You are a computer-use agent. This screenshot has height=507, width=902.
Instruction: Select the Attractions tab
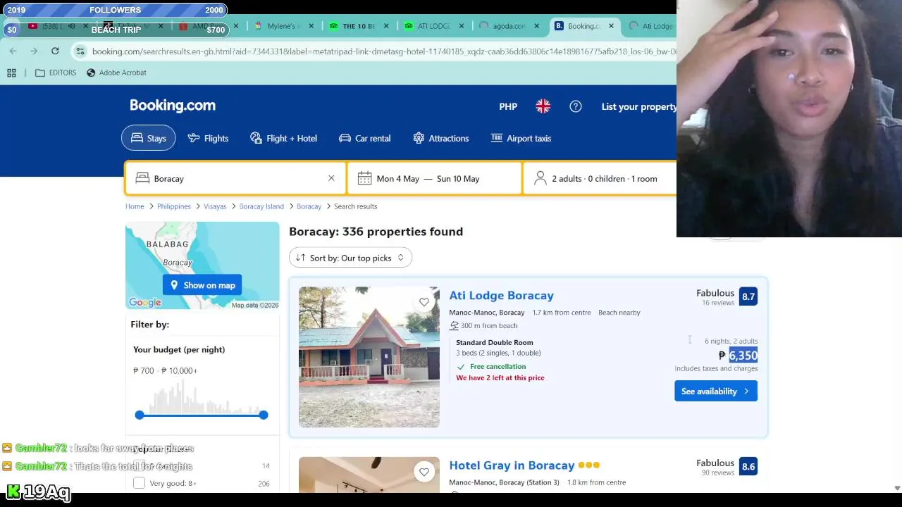[x=441, y=138]
